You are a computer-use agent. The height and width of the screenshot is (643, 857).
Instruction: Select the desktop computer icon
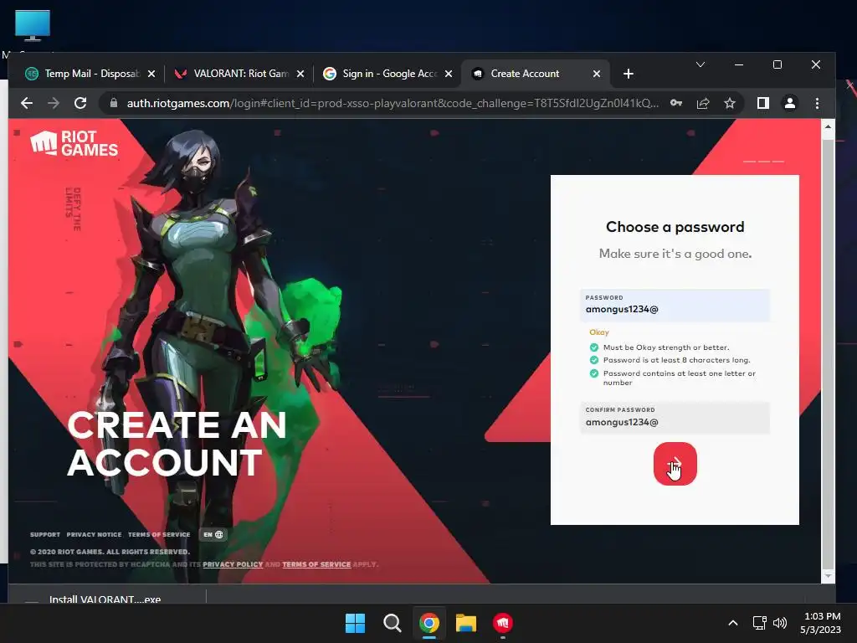click(x=33, y=26)
